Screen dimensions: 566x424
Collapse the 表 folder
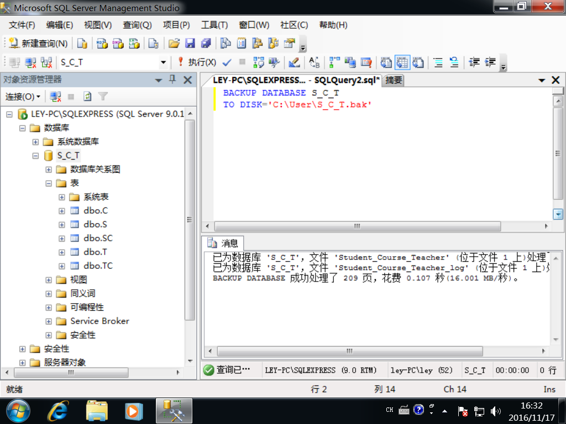coord(49,183)
